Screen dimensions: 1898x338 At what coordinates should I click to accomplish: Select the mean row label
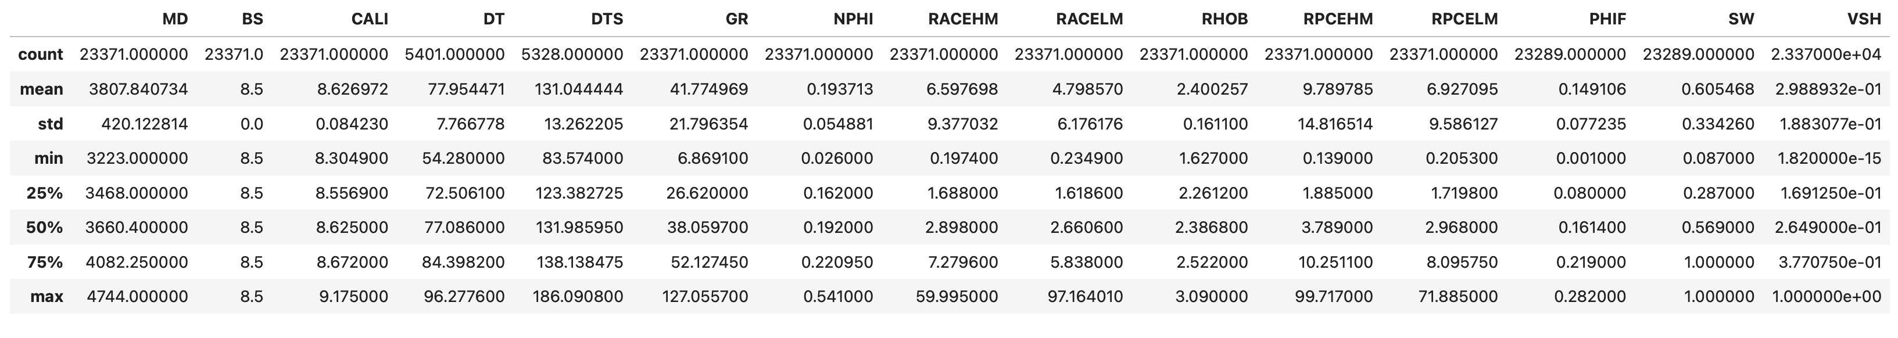click(41, 89)
